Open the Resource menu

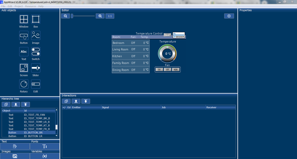click(x=31, y=6)
